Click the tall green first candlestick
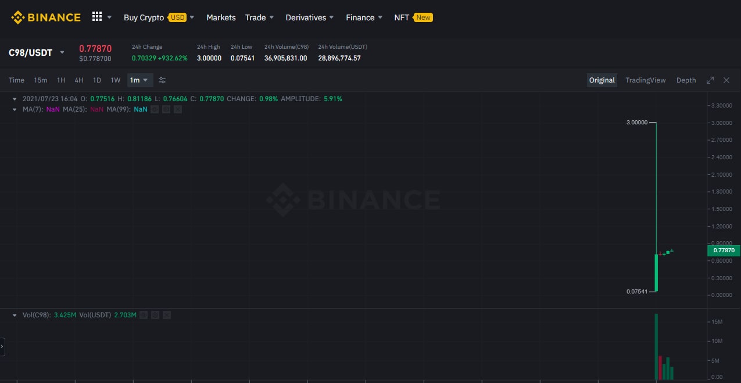This screenshot has height=383, width=741. 656,272
